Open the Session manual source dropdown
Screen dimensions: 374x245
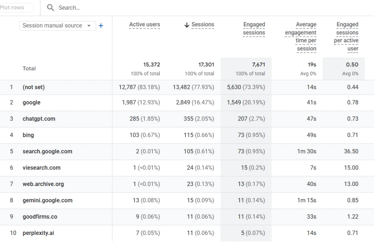[x=58, y=26]
